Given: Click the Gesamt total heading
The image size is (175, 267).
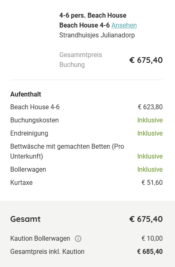Looking at the screenshot, I should tap(25, 219).
